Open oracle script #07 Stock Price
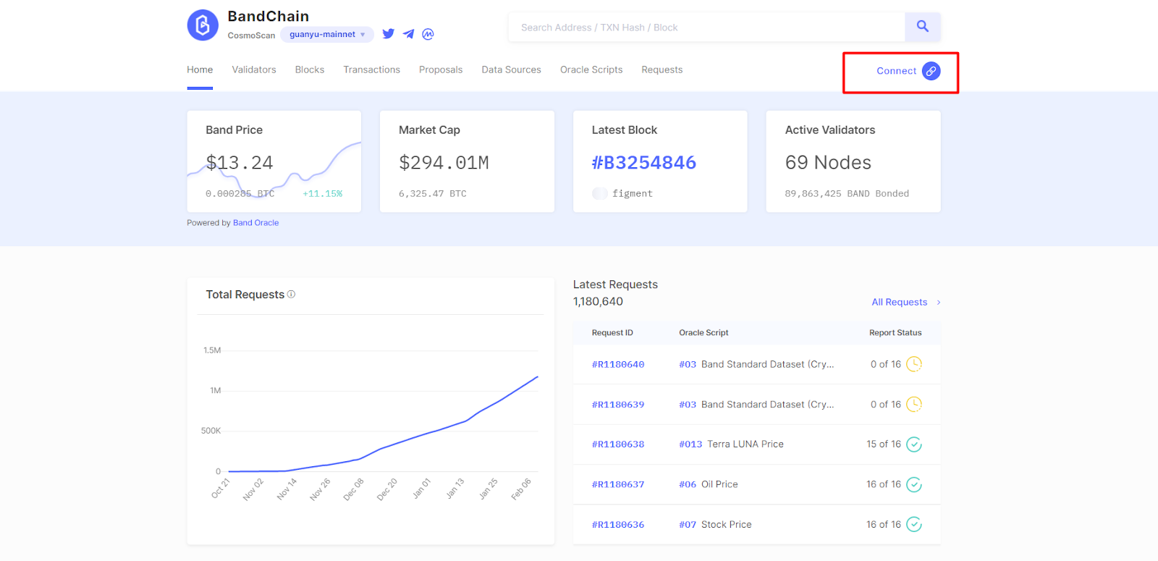The image size is (1158, 561). coord(715,525)
